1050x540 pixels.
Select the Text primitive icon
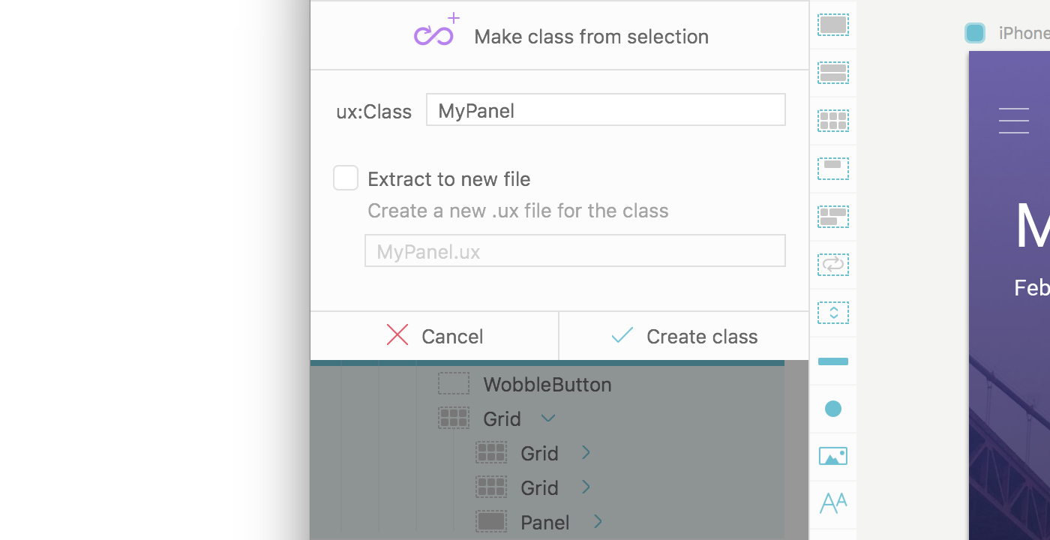(832, 502)
